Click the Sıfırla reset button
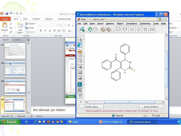Image resolution: width=181 pixels, height=136 pixels. 30,28
